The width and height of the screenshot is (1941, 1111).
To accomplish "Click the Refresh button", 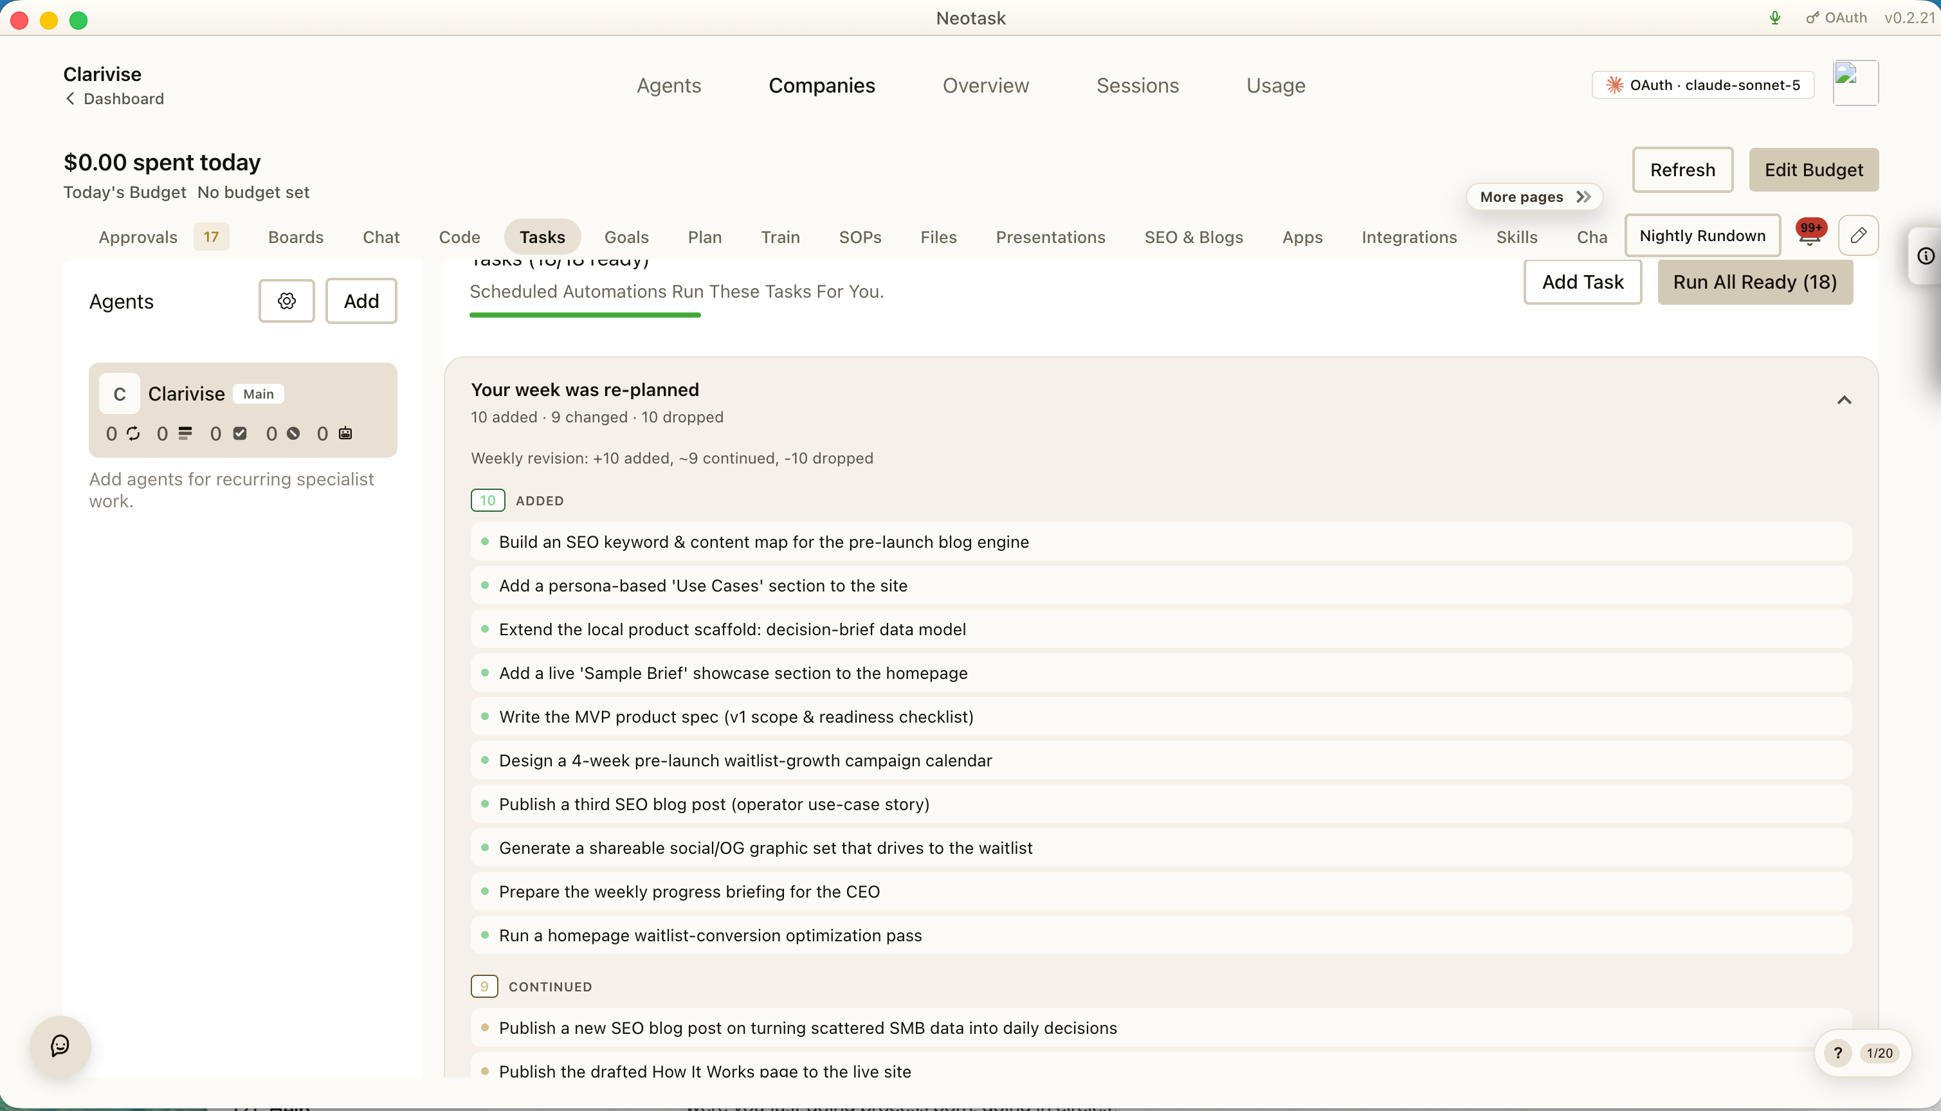I will tap(1682, 169).
